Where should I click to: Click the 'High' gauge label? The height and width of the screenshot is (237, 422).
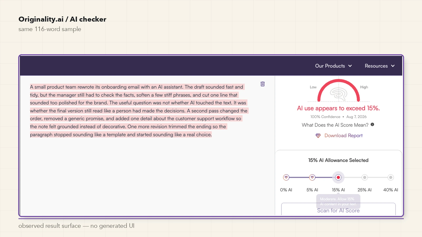(364, 87)
